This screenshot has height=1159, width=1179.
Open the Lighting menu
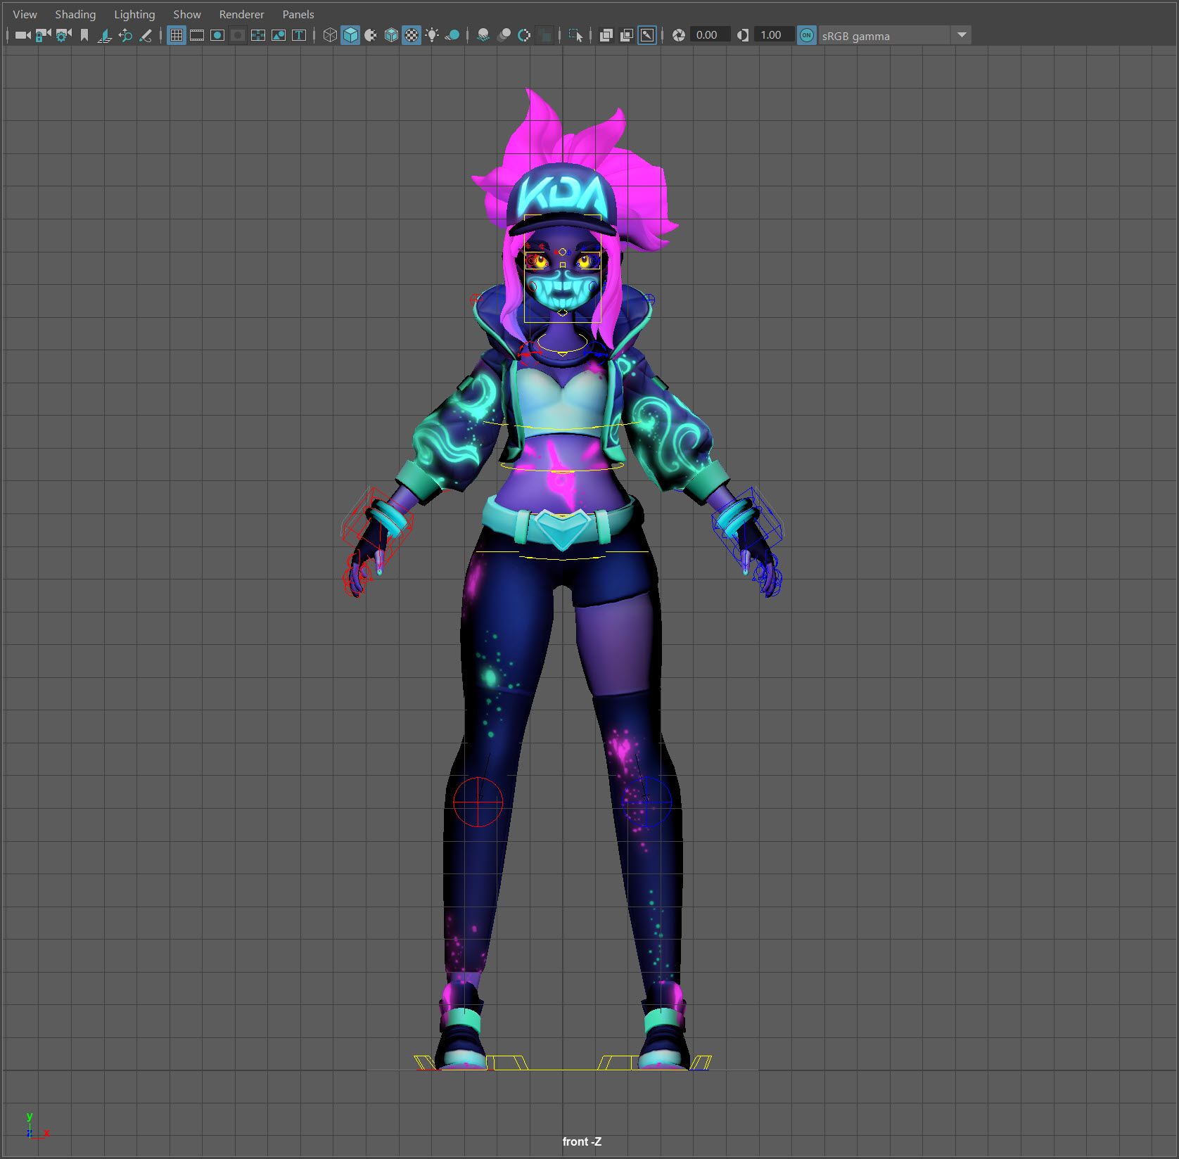coord(134,14)
